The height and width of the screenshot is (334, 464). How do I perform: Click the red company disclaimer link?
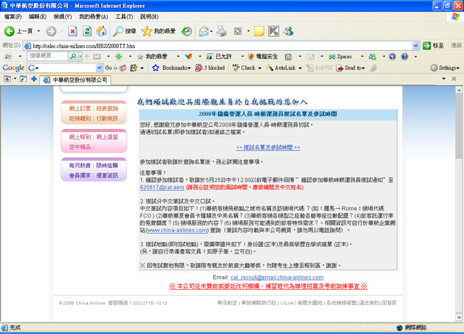coord(268,286)
